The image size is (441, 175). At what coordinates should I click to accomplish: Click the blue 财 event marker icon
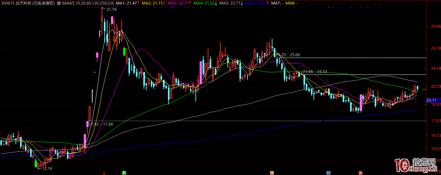[328, 173]
